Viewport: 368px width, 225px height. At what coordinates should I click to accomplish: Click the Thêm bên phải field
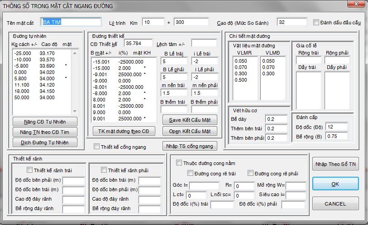point(276,138)
